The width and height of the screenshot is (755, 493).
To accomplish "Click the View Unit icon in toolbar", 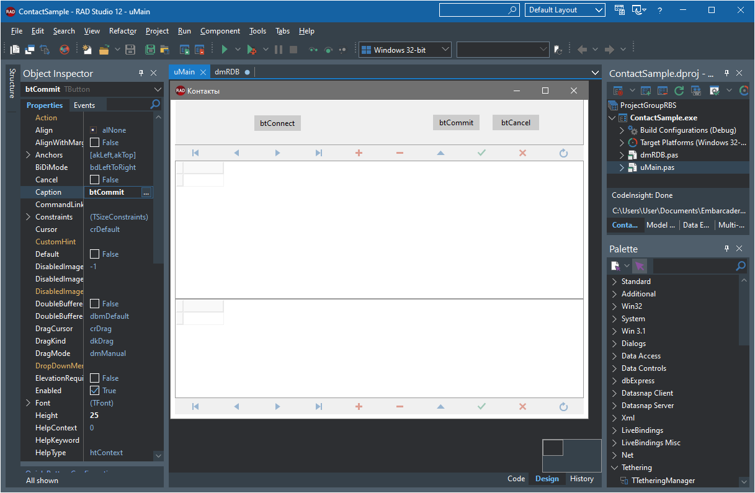I will tap(15, 50).
